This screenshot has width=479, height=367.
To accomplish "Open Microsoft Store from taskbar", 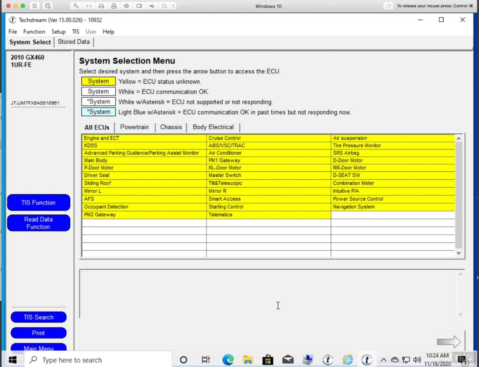I will click(268, 360).
